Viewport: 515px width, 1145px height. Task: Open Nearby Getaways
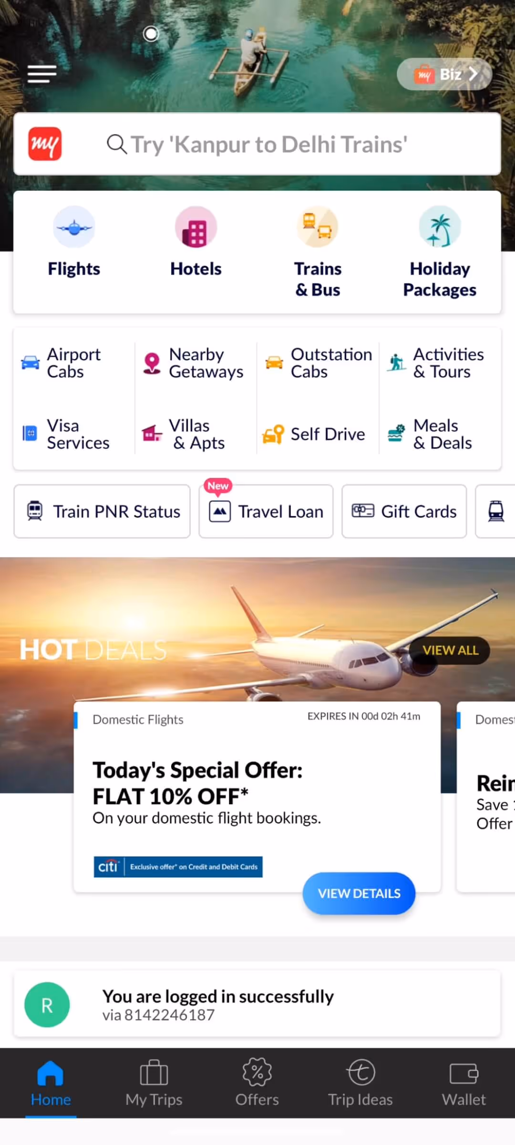click(x=194, y=363)
